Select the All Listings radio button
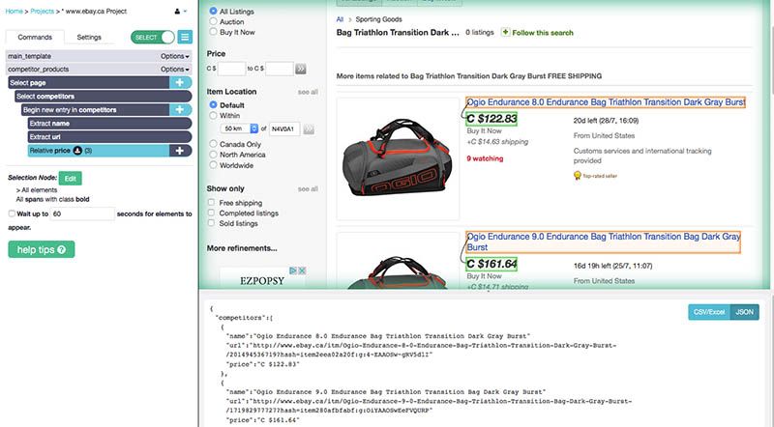The height and width of the screenshot is (427, 774). click(x=213, y=11)
